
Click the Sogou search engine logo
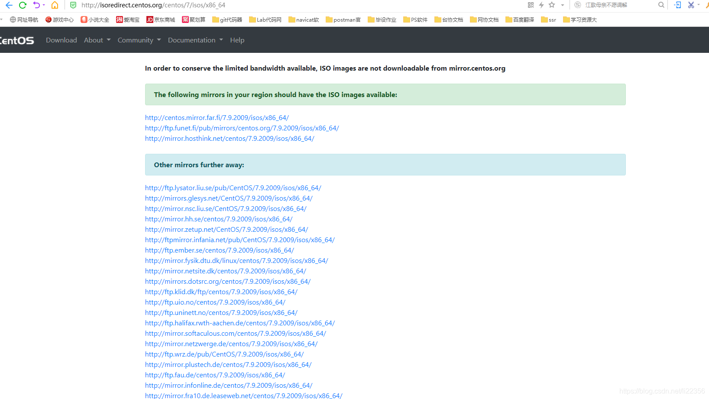tap(577, 5)
